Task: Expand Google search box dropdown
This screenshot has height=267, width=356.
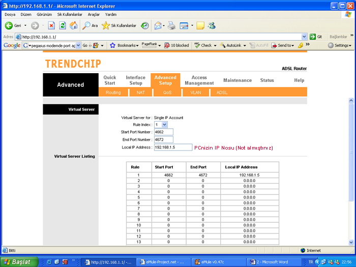Action: pyautogui.click(x=78, y=45)
